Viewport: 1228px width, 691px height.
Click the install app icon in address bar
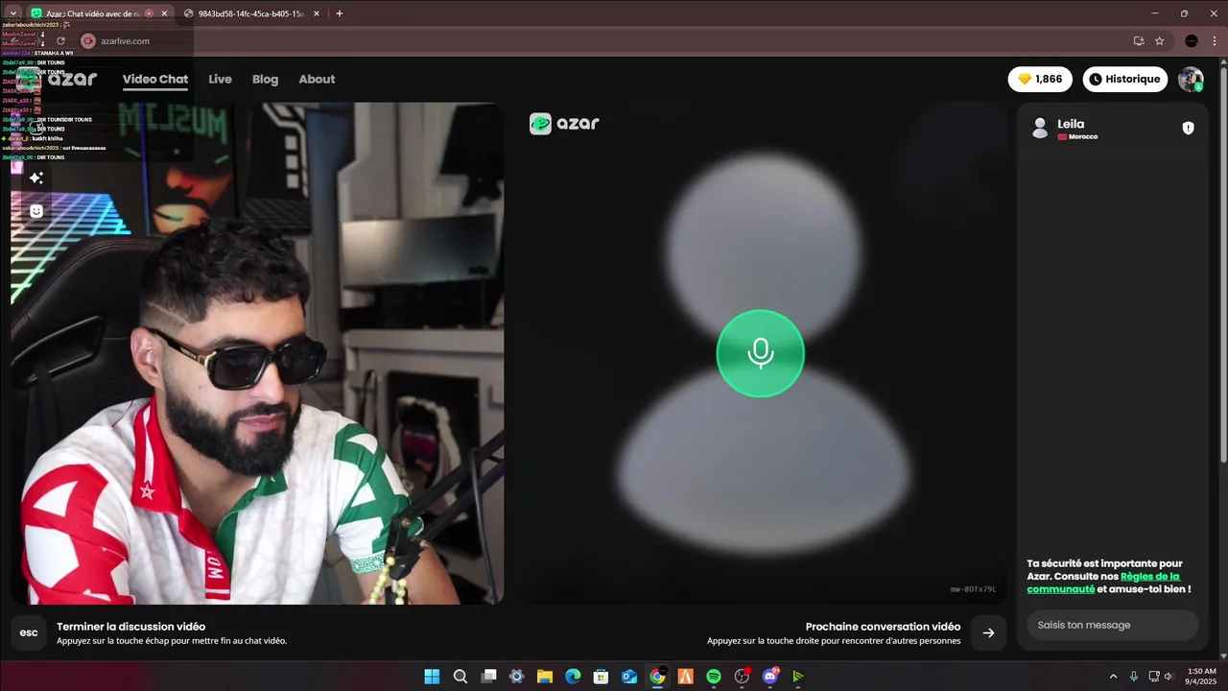point(1139,41)
